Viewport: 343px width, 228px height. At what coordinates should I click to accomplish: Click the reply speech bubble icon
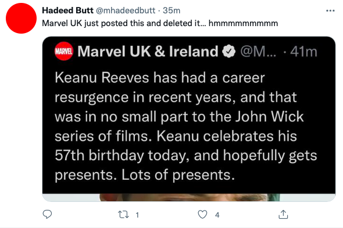tap(47, 215)
